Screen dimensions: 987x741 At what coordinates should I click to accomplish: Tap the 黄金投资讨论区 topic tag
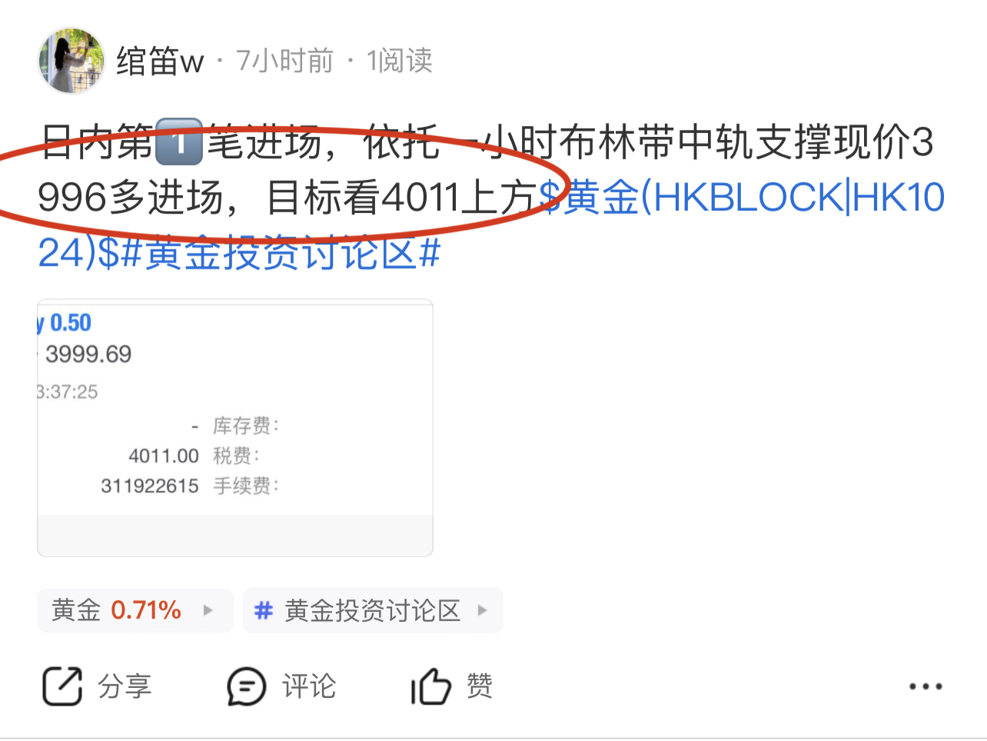(x=373, y=611)
